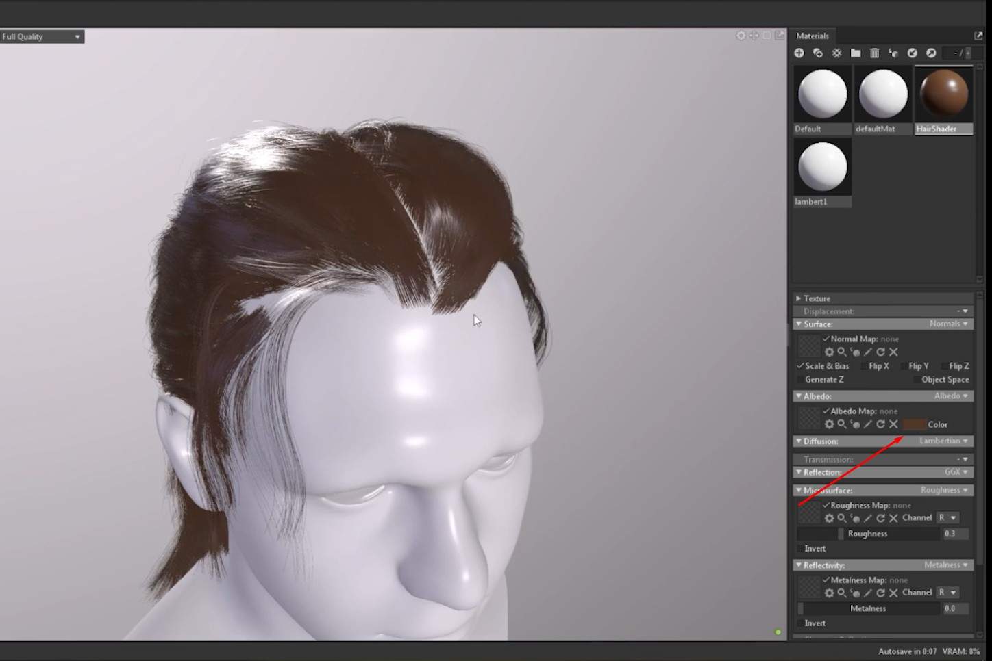Enable the Generate Z checkbox

click(x=800, y=380)
